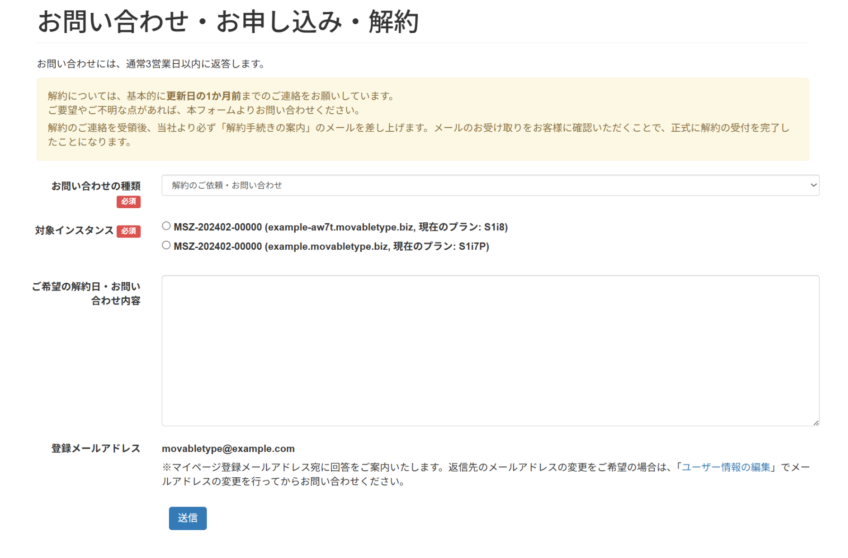This screenshot has height=558, width=848.
Task: Open the お問い合わせの種類 dropdown
Action: point(490,186)
